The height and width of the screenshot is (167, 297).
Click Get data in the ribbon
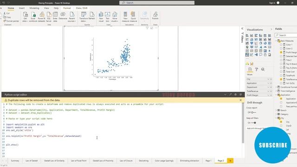click(x=25, y=17)
